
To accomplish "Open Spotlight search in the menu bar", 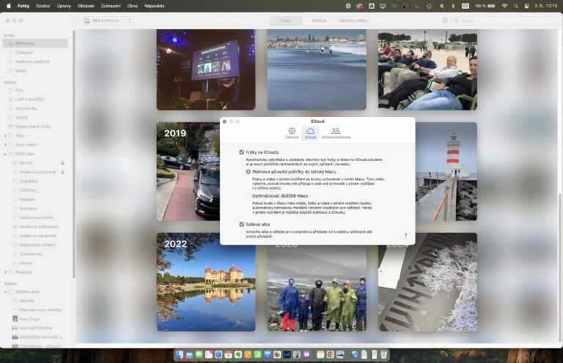I will [x=516, y=6].
